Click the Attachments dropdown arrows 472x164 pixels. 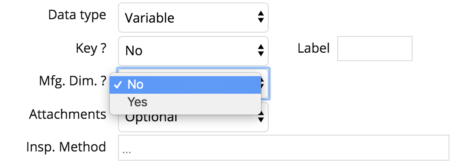tap(261, 117)
